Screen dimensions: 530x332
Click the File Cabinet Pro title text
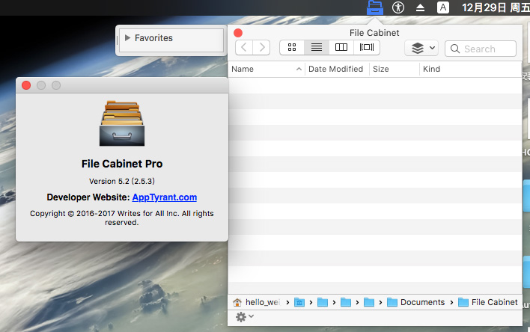click(x=122, y=164)
